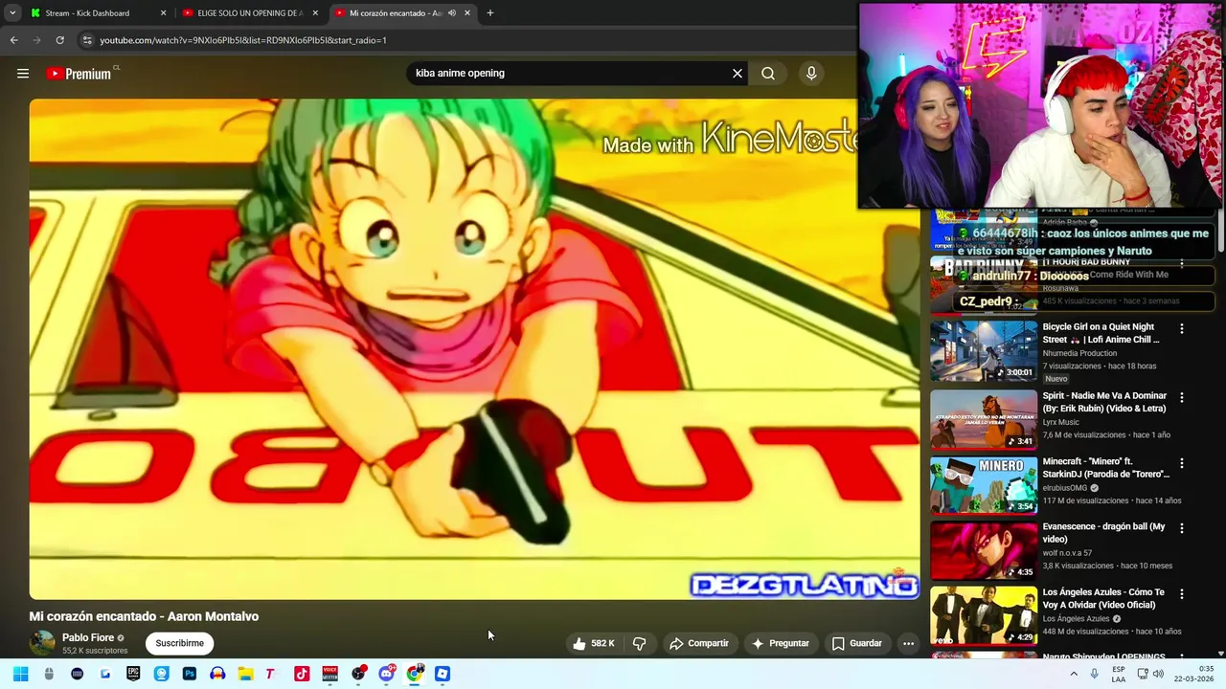Close the 'ELIGE SOLO UN OPENING' tab
Screen dimensions: 1226x689
[x=315, y=13]
